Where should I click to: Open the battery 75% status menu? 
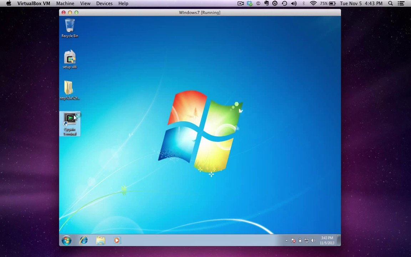point(328,4)
